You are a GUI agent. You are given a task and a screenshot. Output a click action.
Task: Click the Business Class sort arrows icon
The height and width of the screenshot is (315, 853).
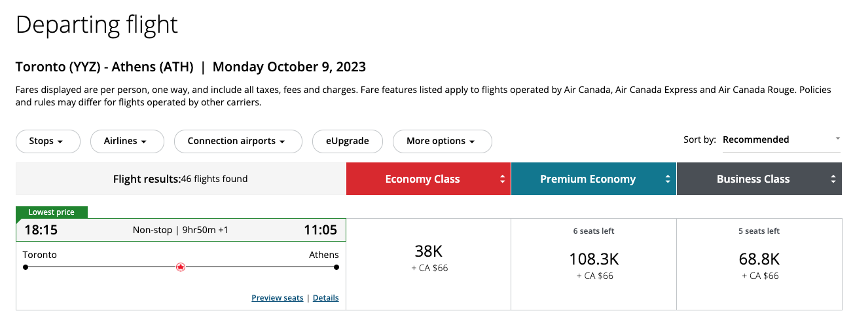click(x=833, y=179)
